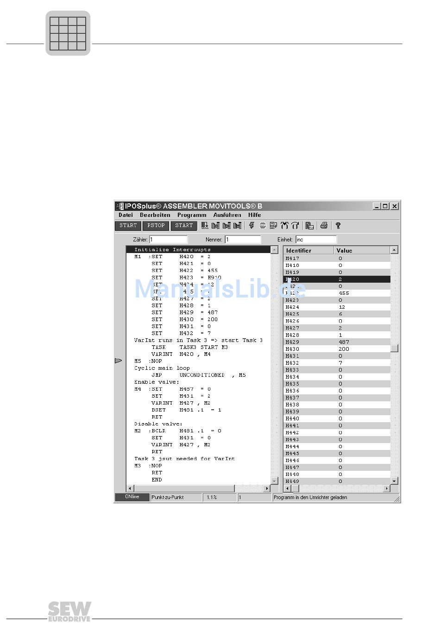Click the compile icon with 1010 digits

coord(204,226)
